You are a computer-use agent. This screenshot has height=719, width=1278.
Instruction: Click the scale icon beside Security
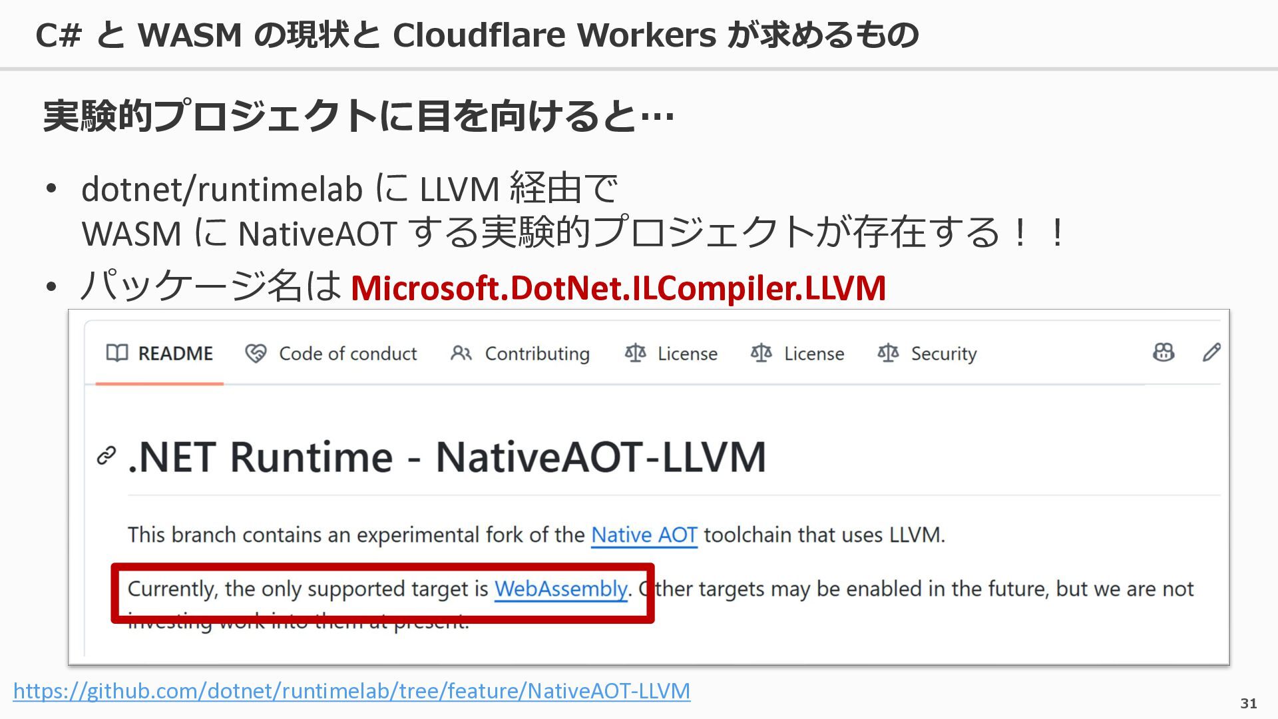[x=888, y=353]
